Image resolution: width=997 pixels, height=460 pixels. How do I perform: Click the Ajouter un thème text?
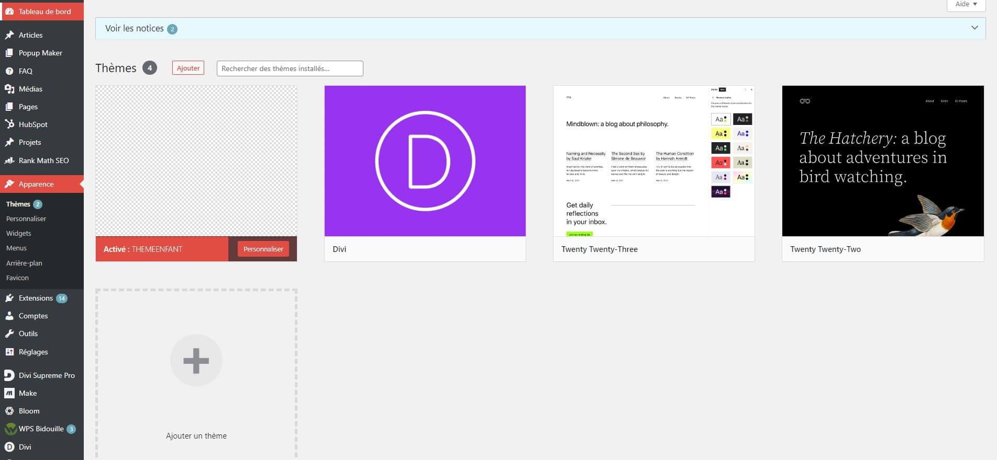(196, 436)
